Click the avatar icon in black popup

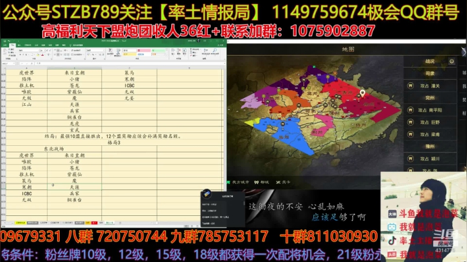point(207,194)
